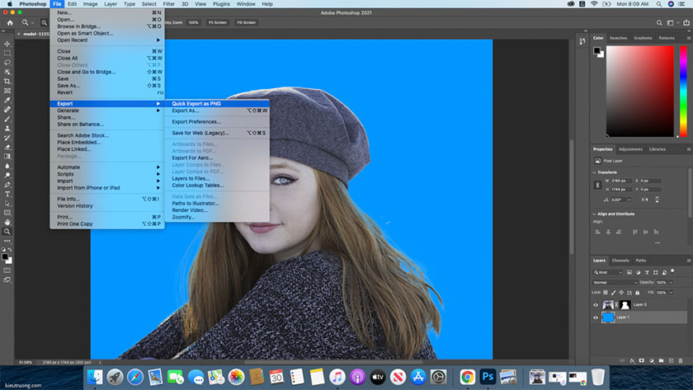This screenshot has height=390, width=693.
Task: Select the Eraser tool
Action: 7,147
